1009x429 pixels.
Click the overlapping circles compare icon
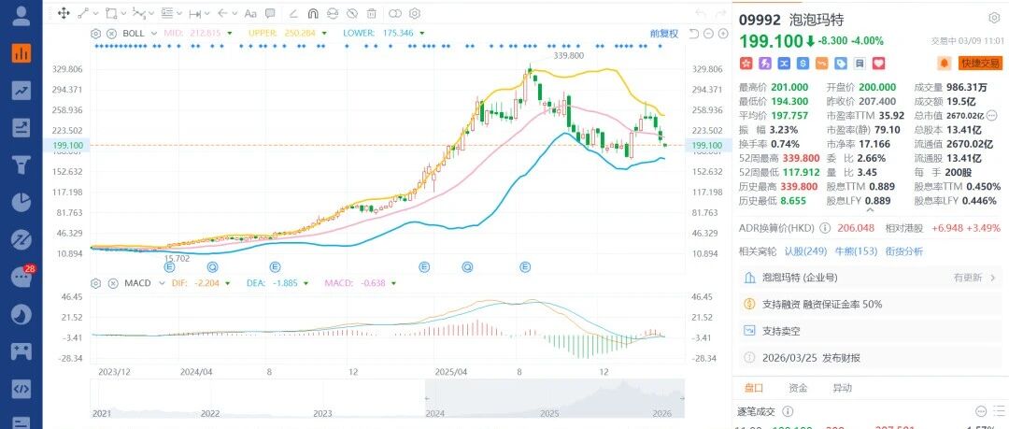click(x=395, y=13)
